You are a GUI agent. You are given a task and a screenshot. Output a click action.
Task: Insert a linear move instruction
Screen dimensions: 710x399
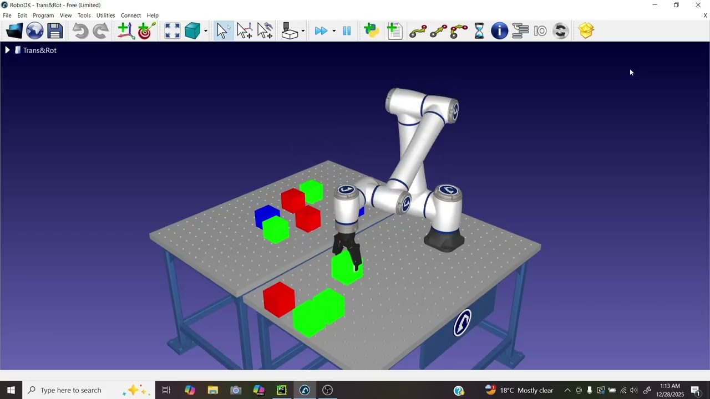(x=438, y=31)
